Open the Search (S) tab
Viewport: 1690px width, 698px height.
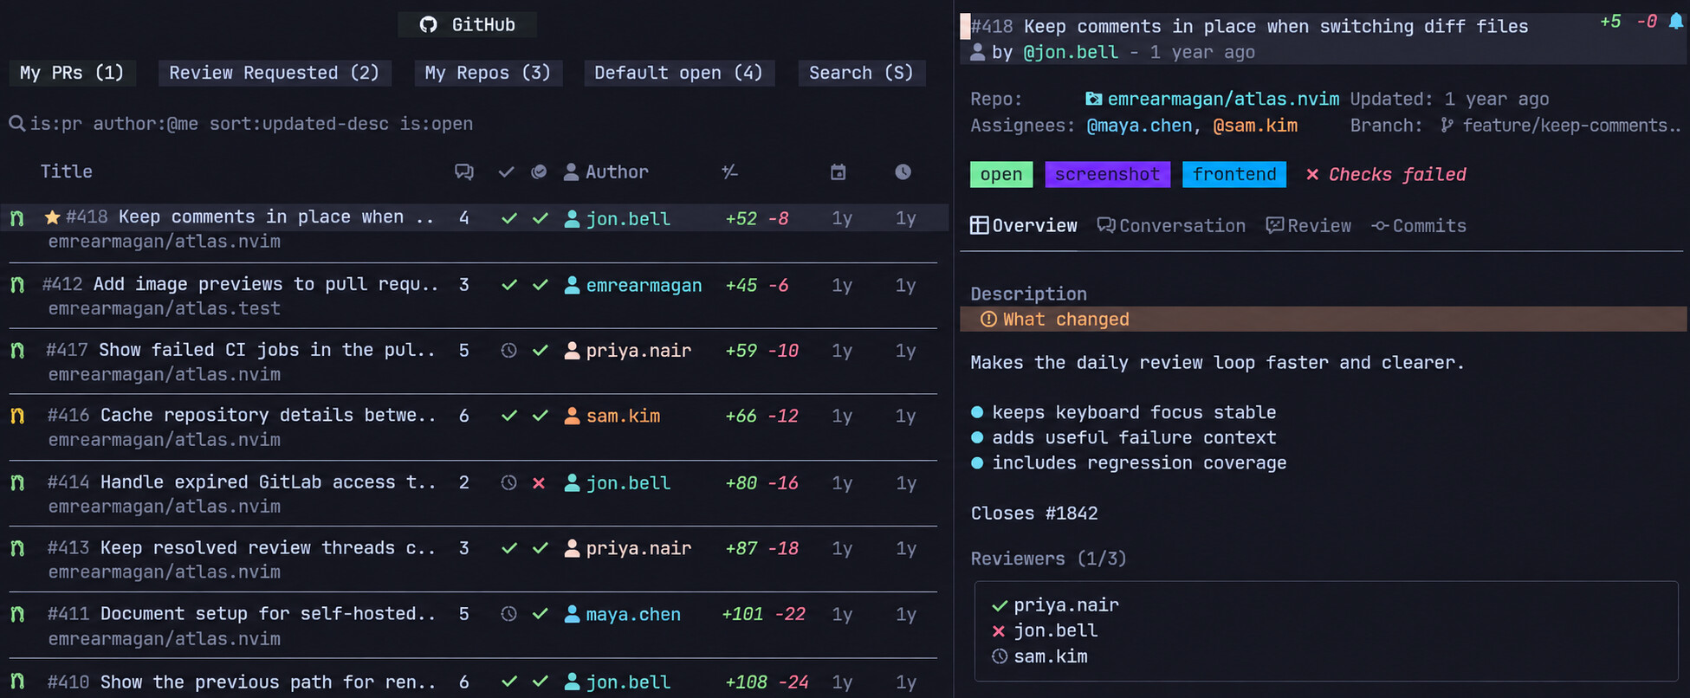coord(861,73)
